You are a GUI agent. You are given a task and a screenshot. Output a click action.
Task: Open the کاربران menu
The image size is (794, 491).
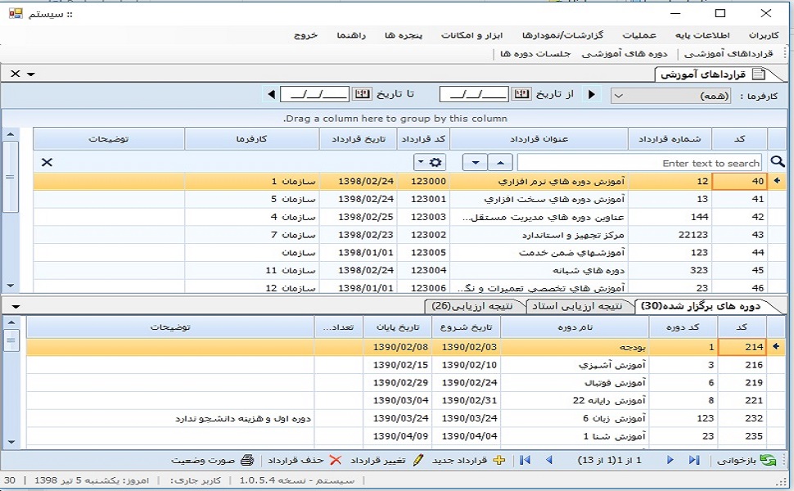tap(764, 35)
